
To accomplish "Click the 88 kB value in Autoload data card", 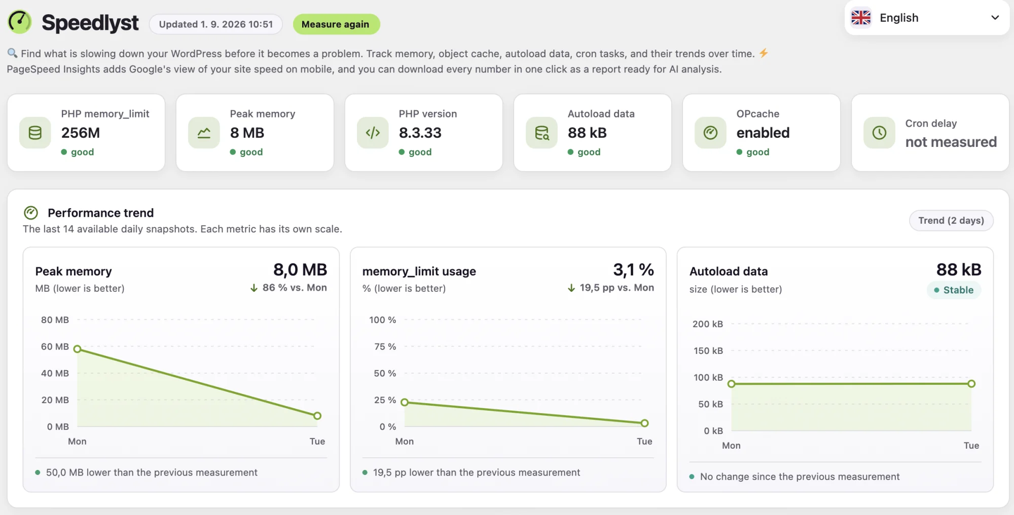I will 587,133.
